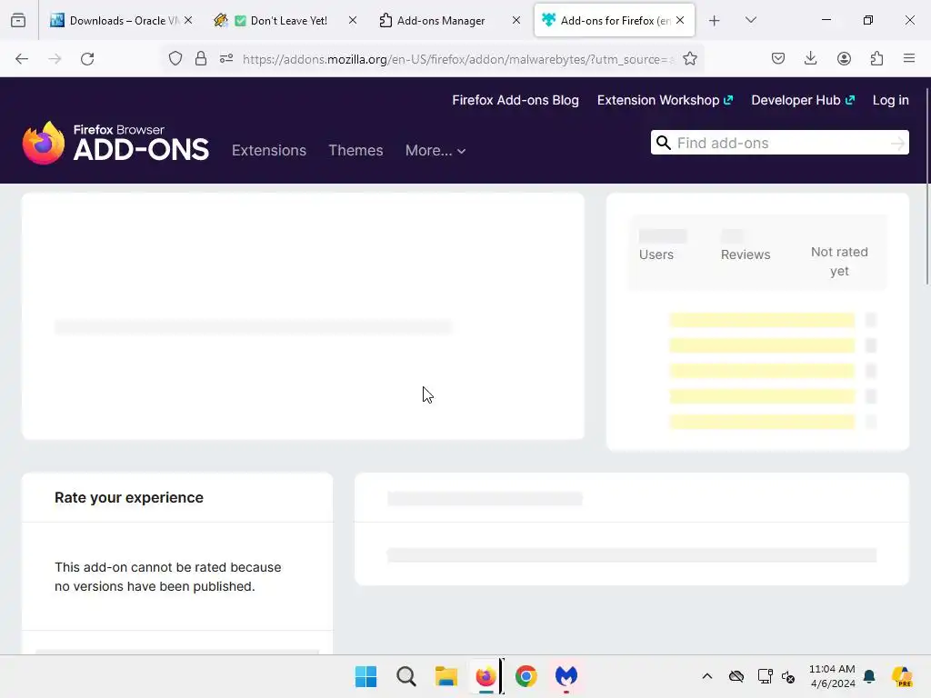Open site permissions icon in address bar
931x698 pixels.
point(226,58)
